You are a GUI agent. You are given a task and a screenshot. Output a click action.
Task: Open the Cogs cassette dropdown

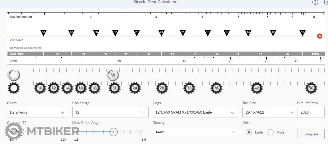195,112
